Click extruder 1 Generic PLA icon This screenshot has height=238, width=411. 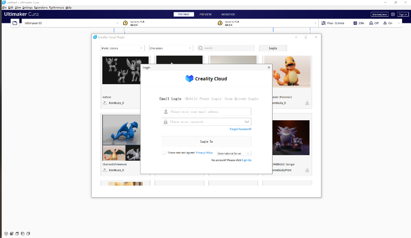125,23
